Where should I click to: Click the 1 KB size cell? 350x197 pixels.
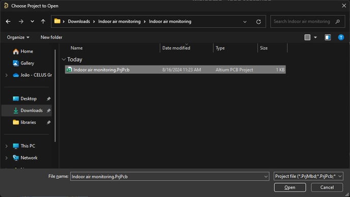[280, 70]
